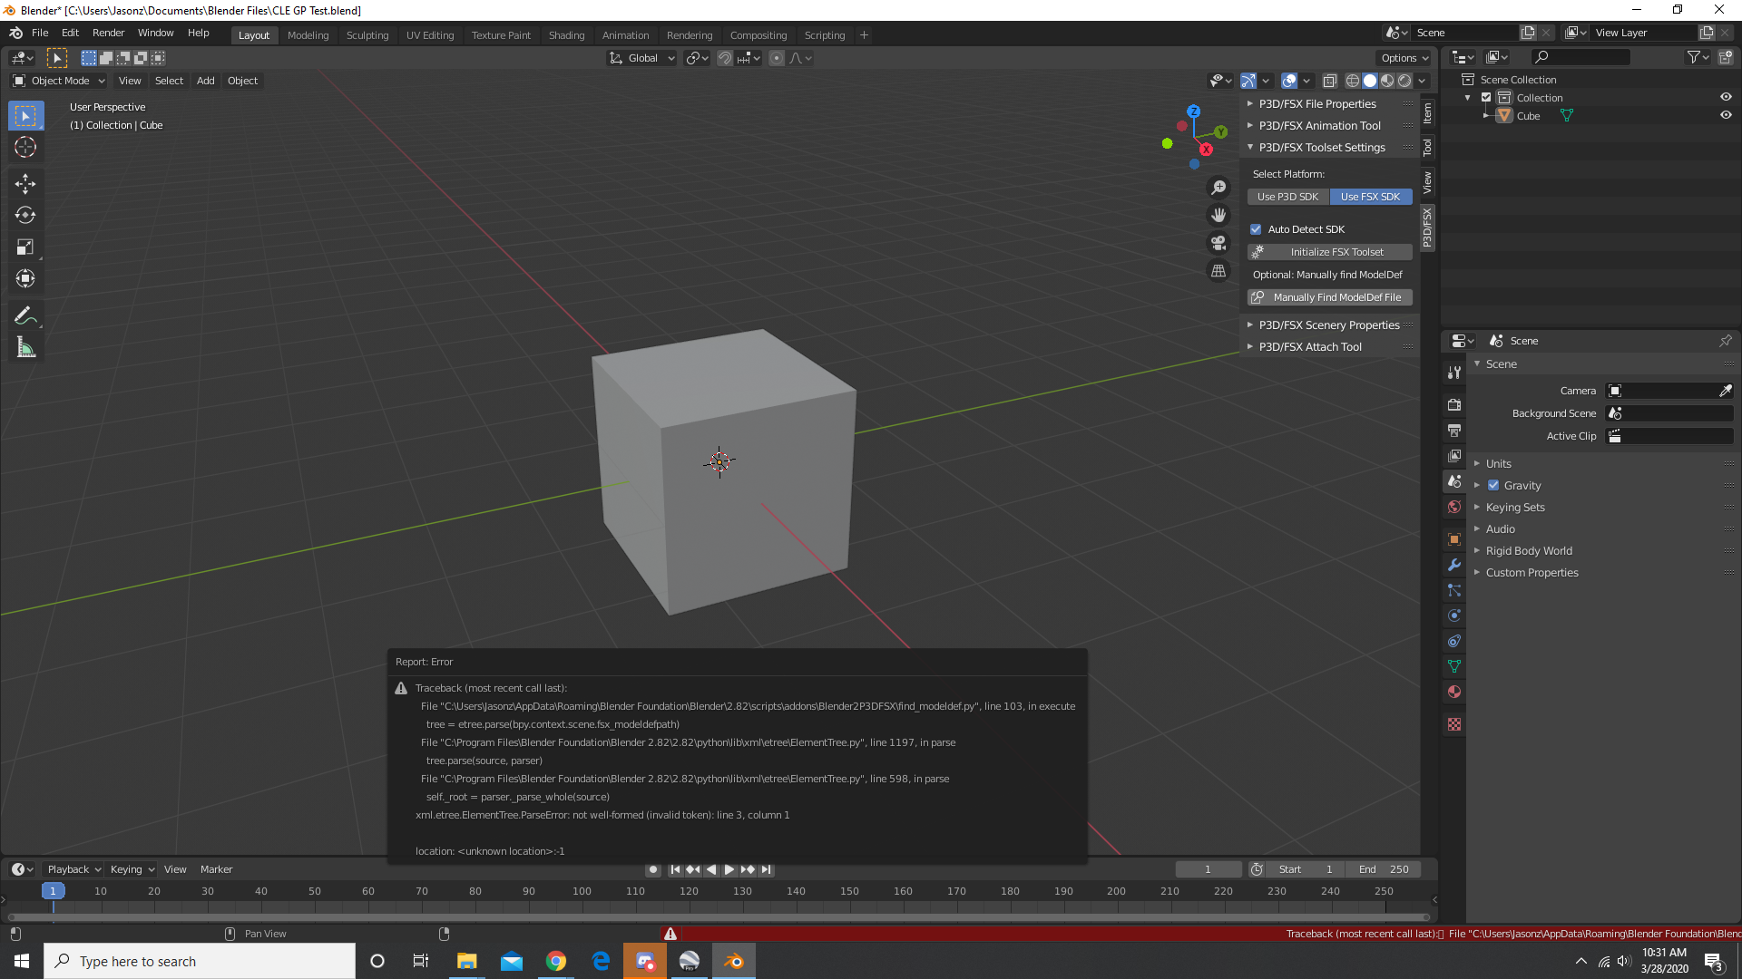Click the current frame number field

pos(1208,869)
